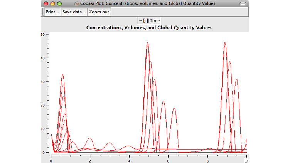Click the tallest peak near time 5
Screen dimensions: 290x163
(x=147, y=43)
